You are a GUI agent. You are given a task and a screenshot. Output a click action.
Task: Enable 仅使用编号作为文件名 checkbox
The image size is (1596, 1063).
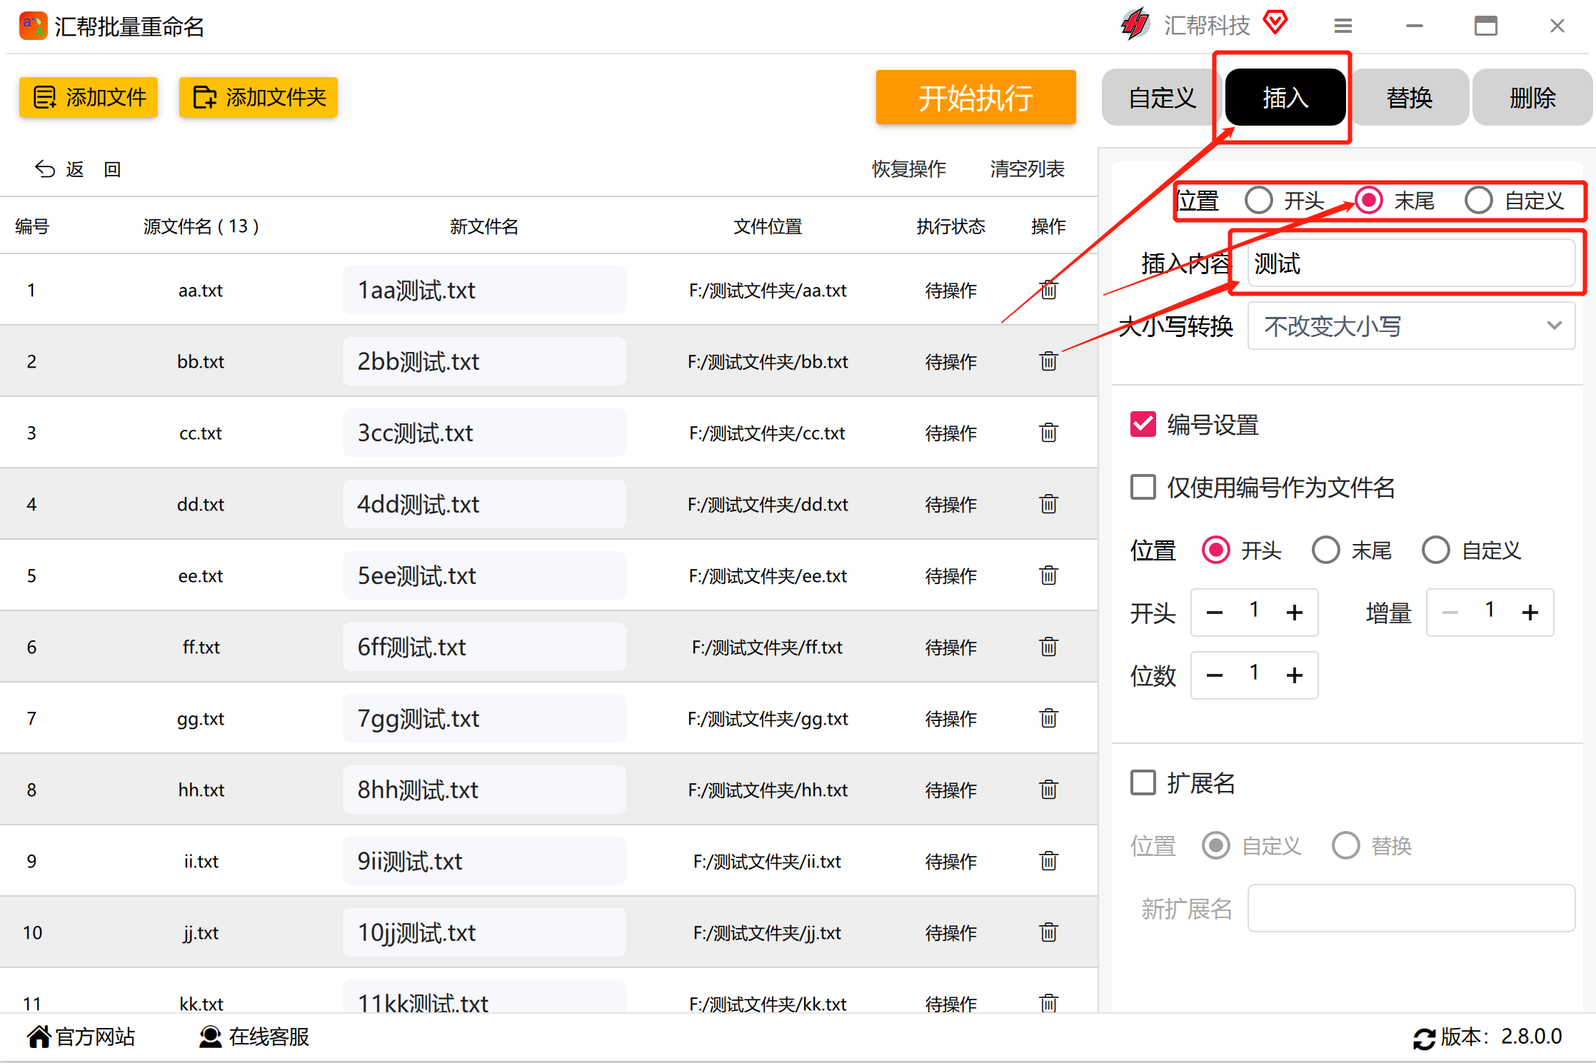(x=1143, y=487)
